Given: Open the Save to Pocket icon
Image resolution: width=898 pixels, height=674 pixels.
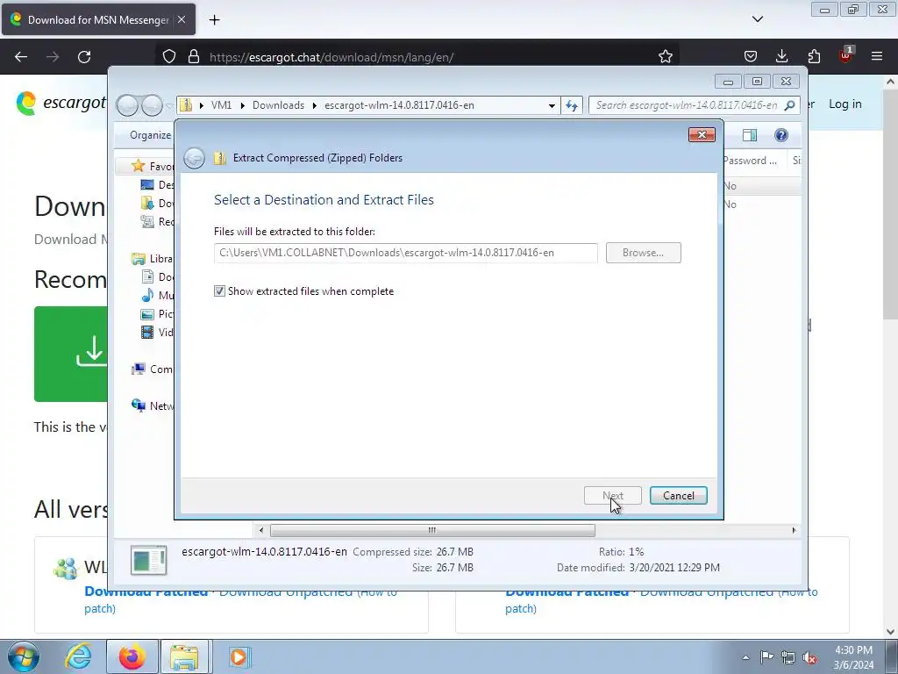Looking at the screenshot, I should [751, 56].
